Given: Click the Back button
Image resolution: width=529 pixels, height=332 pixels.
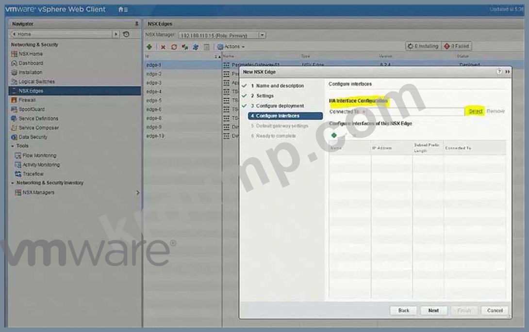Looking at the screenshot, I should [403, 310].
